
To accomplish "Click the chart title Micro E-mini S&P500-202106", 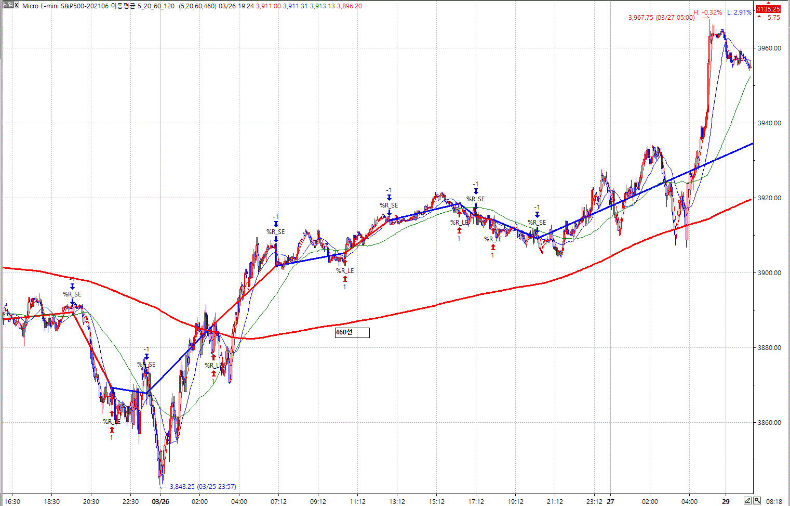I will 65,6.
